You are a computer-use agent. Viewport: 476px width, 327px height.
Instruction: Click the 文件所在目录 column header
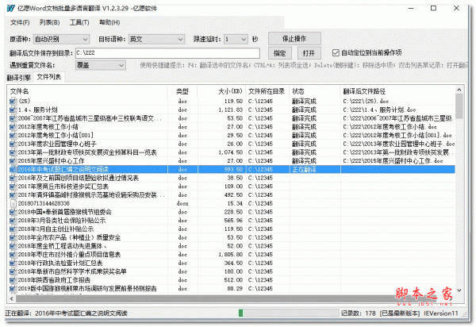[x=267, y=91]
